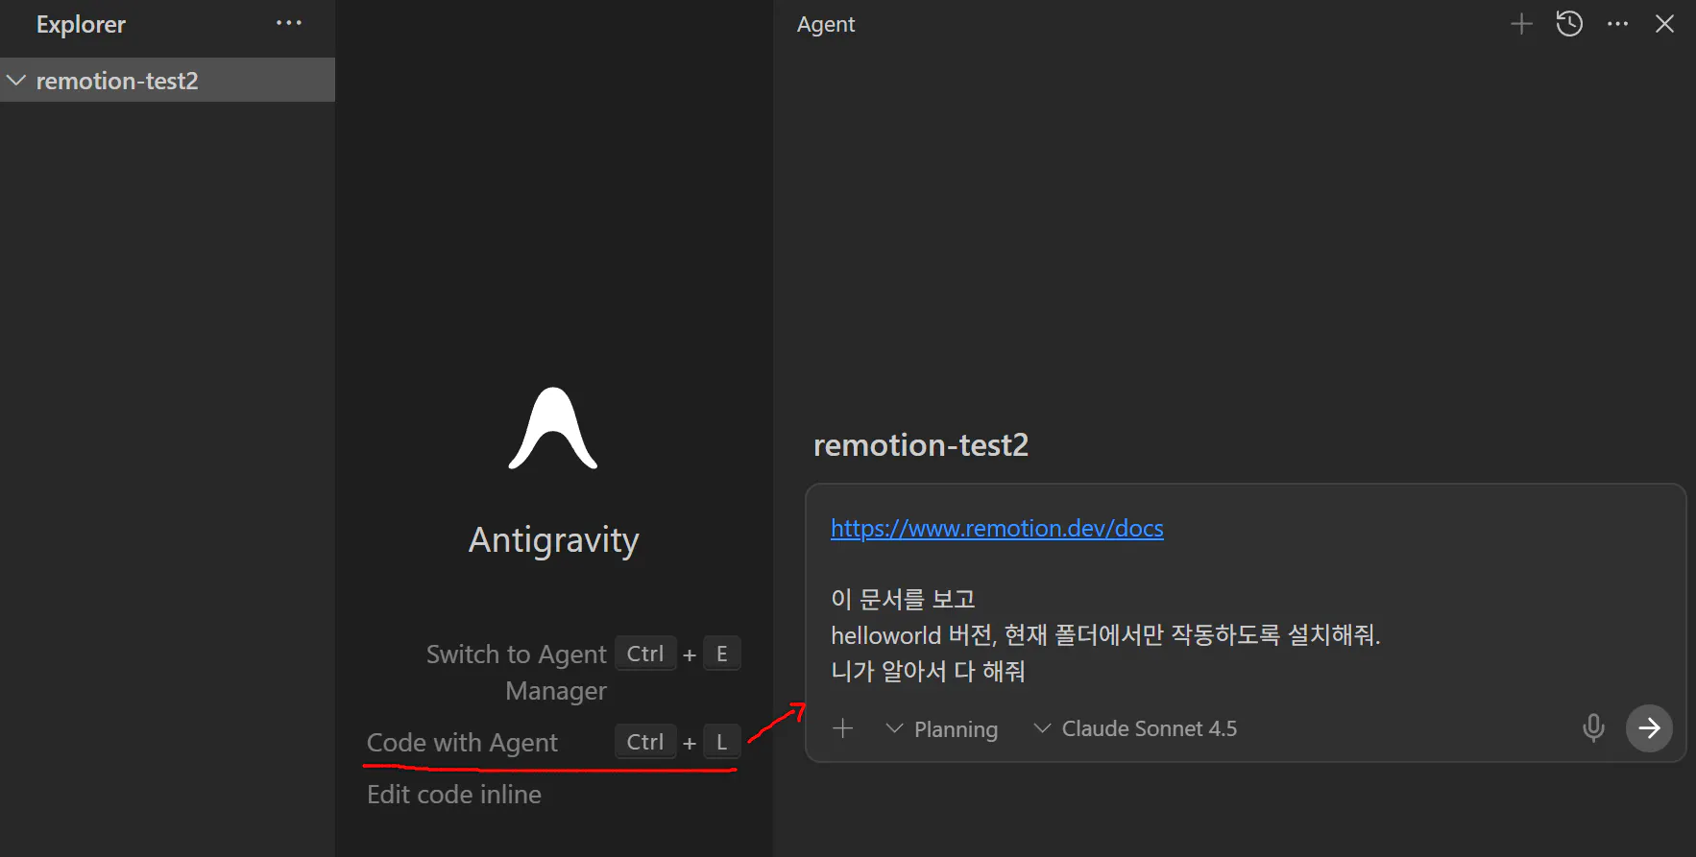Click the Antigravity logo icon
1696x857 pixels.
click(x=553, y=428)
